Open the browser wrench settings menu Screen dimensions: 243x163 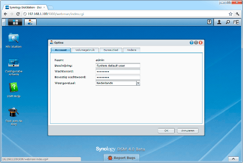tap(237, 14)
